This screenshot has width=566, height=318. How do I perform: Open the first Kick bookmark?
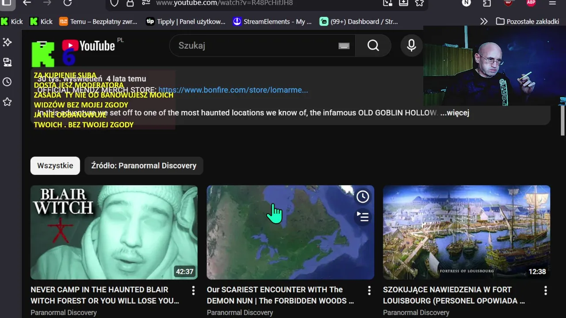pos(12,21)
